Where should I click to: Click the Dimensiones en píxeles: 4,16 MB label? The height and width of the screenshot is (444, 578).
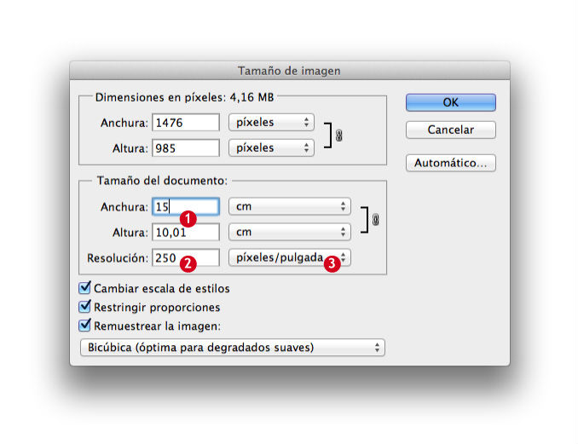pyautogui.click(x=184, y=97)
